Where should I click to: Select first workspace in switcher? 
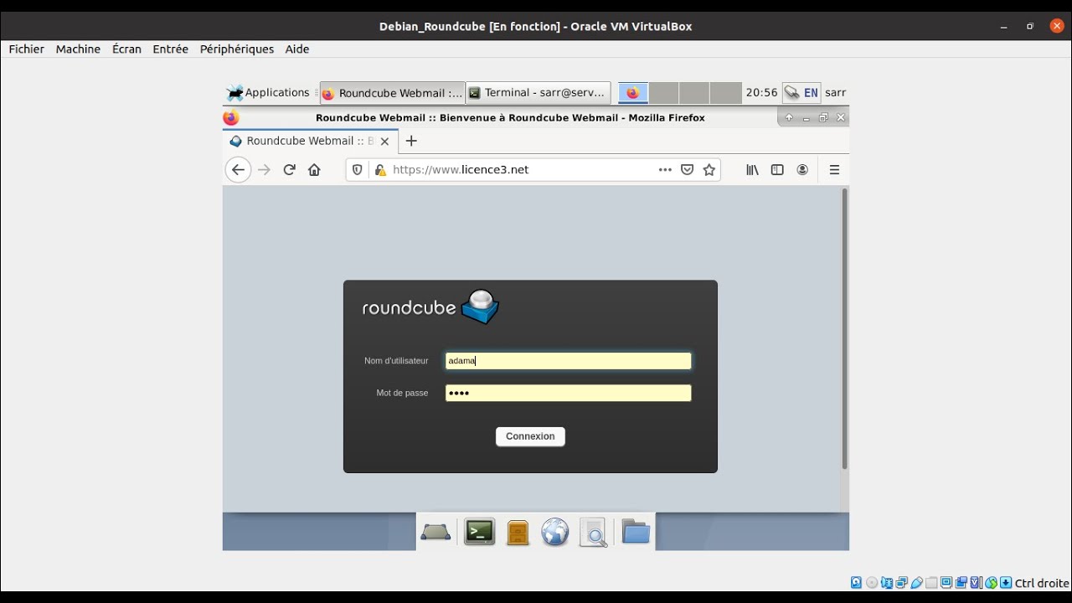point(632,93)
